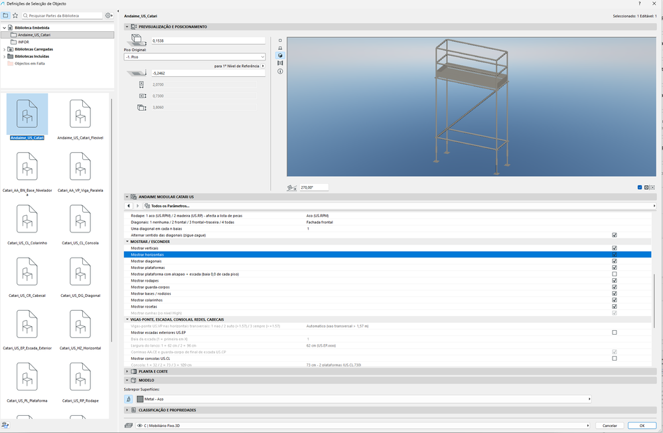The width and height of the screenshot is (663, 433).
Task: Click the 270,00° rotation angle field
Action: pos(314,187)
